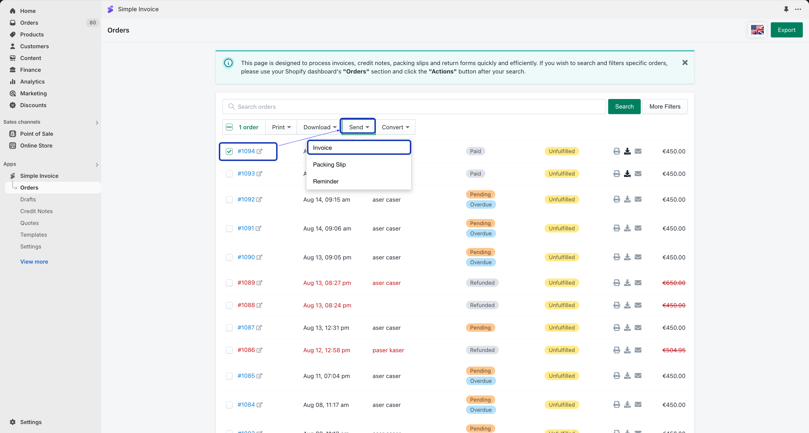The height and width of the screenshot is (433, 809).
Task: Toggle the select-all orders checkbox
Action: pyautogui.click(x=229, y=127)
